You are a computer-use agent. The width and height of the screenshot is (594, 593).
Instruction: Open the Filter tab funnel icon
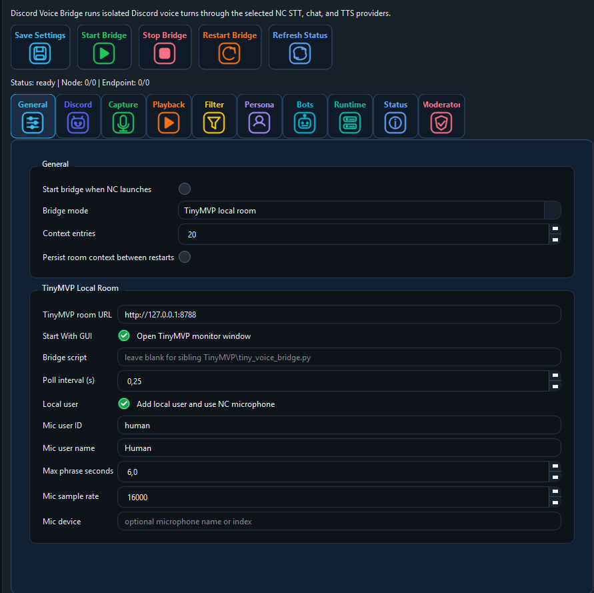click(x=214, y=123)
